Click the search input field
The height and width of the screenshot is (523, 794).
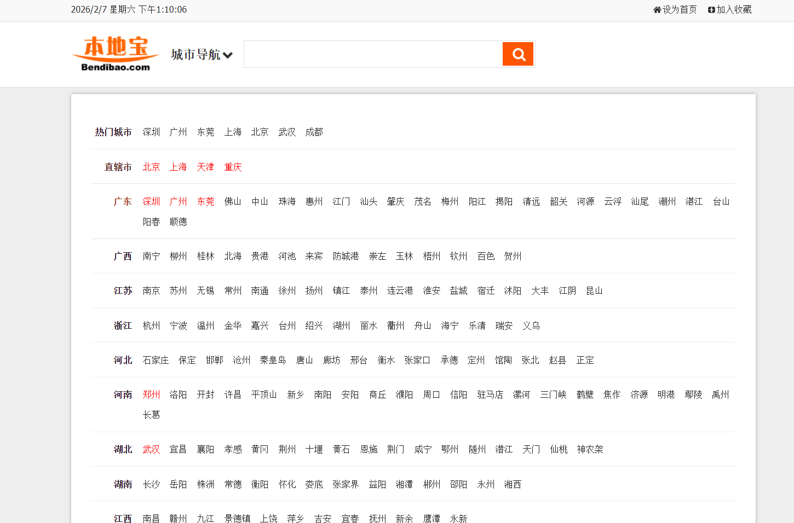[x=373, y=54]
